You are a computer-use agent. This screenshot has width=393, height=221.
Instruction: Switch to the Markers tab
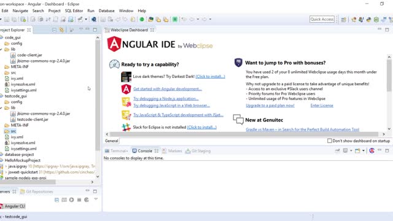(172, 151)
